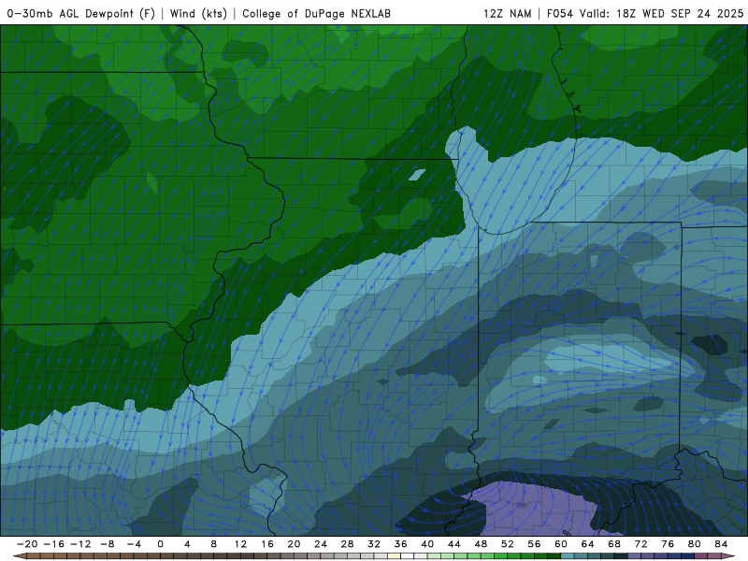Select the 56 legend value
The height and width of the screenshot is (561, 748).
click(x=534, y=544)
